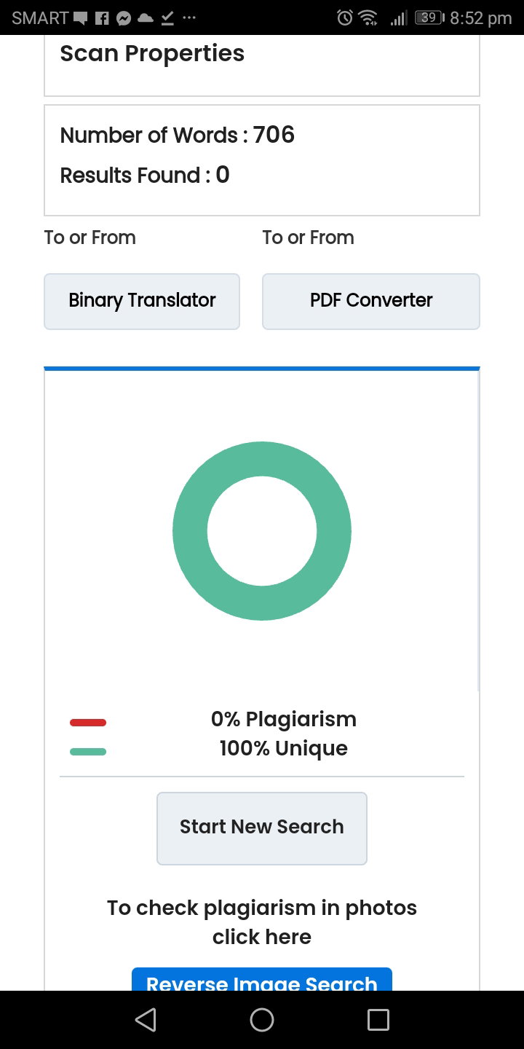Tap the Facebook notification icon

point(102,19)
